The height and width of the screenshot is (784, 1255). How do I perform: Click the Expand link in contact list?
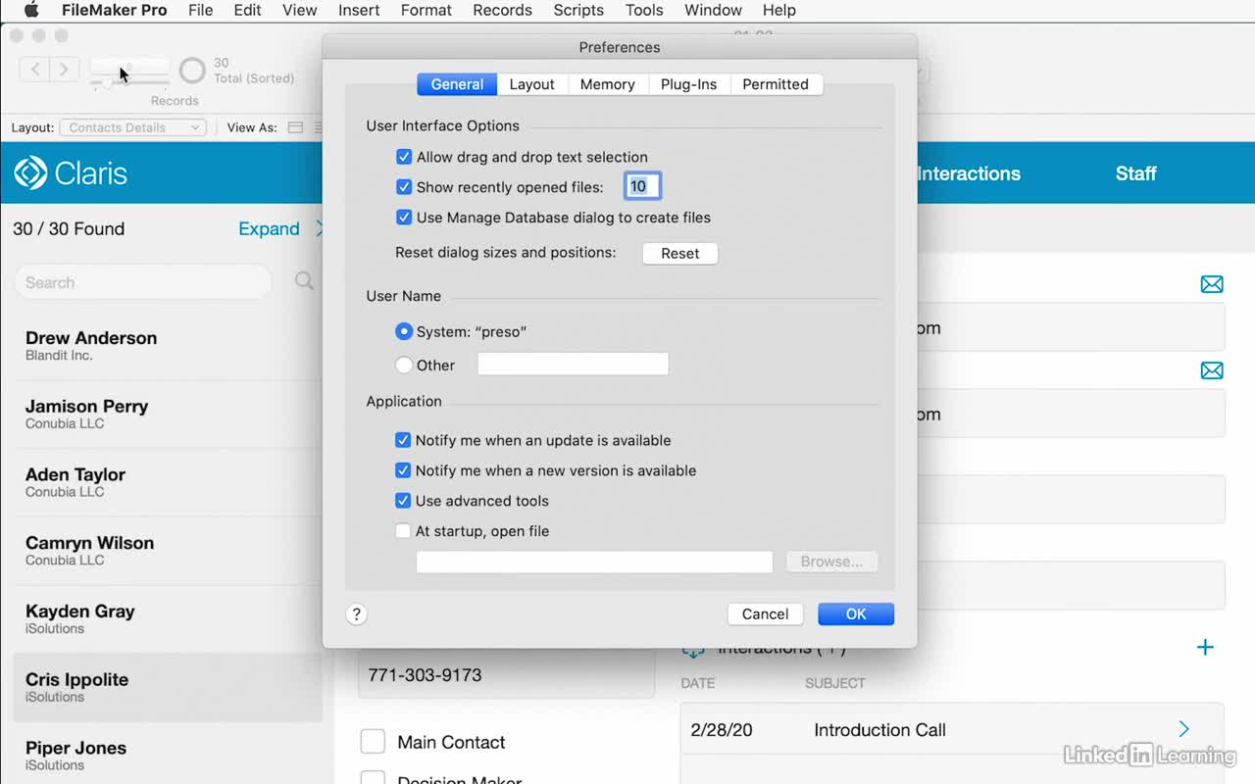pos(269,228)
